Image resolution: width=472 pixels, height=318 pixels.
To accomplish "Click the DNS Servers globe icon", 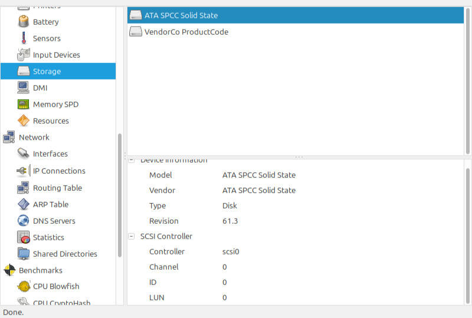I will (24, 221).
